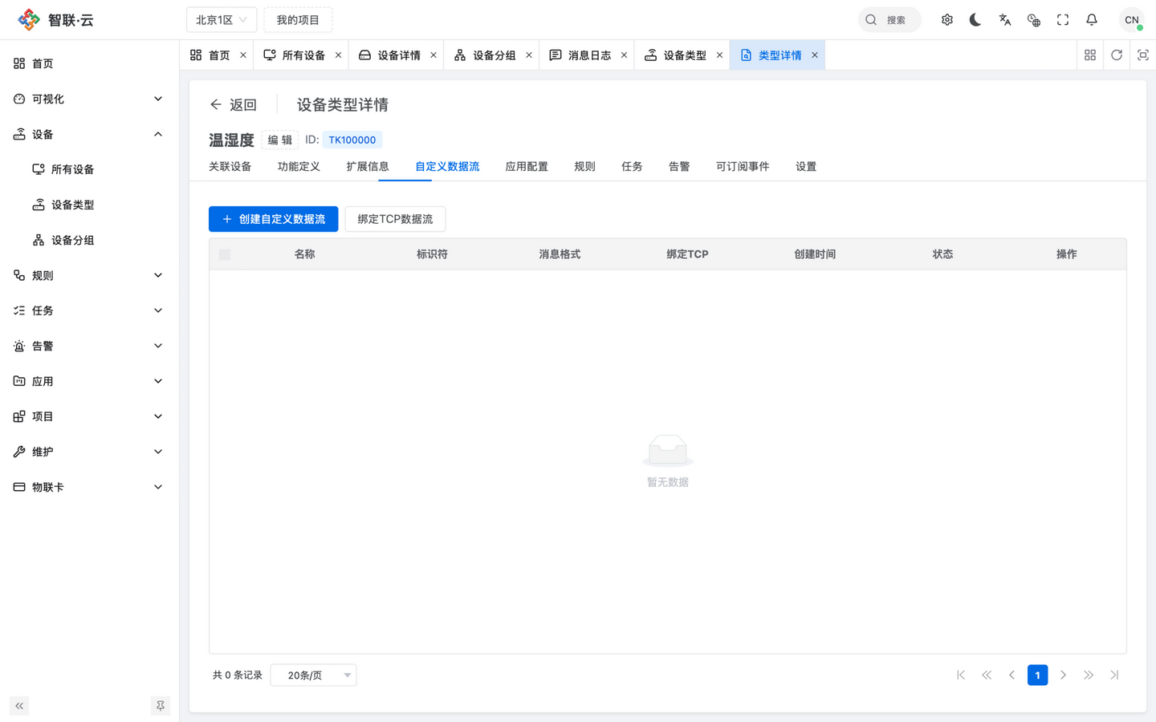Click the back arrow 返回
This screenshot has height=722, width=1156.
coord(233,105)
